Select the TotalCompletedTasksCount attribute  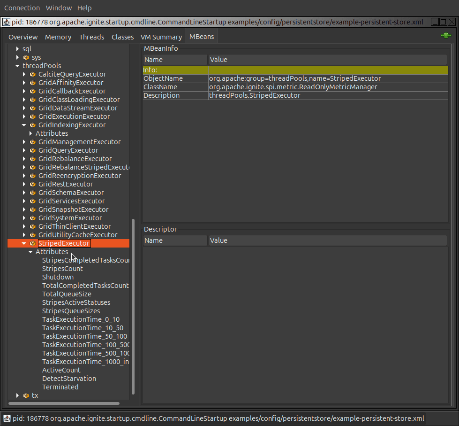coord(85,286)
